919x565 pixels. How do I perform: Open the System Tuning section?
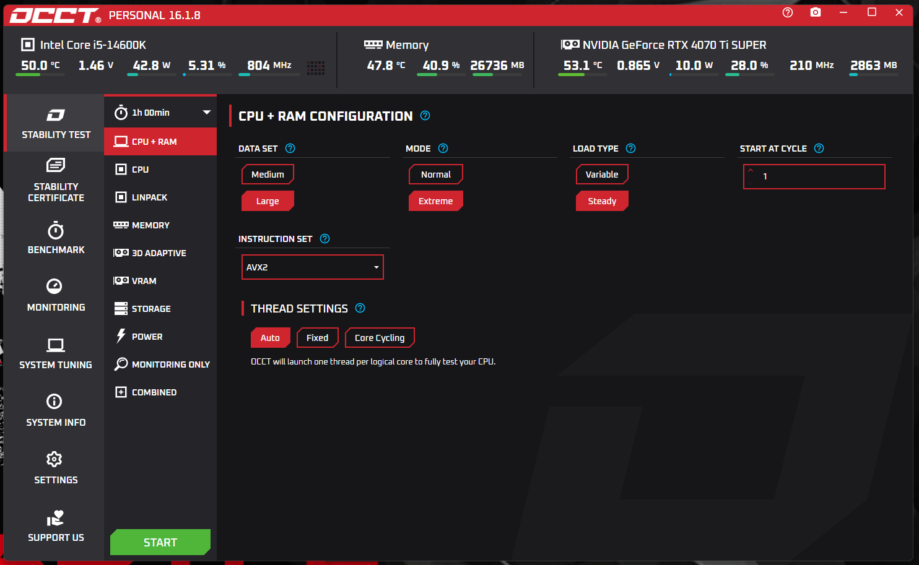56,353
